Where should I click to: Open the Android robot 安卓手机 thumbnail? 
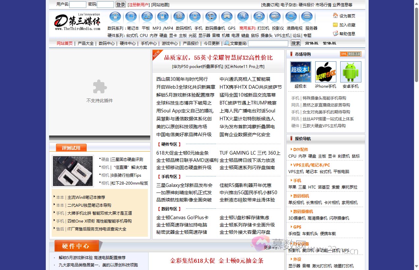(350, 72)
